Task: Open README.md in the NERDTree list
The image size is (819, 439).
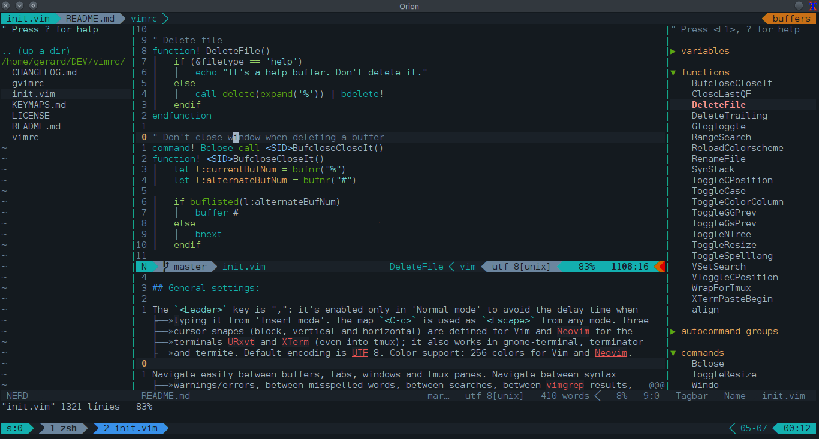Action: tap(37, 126)
